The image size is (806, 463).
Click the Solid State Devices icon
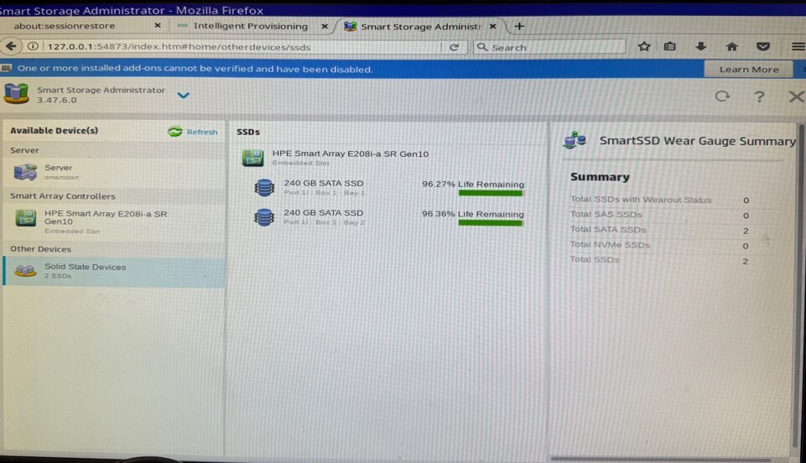coord(25,270)
